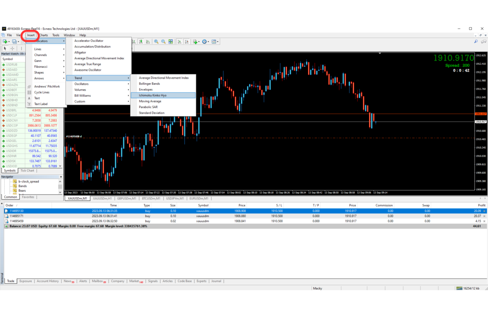Click the connection status 16254/12 kb

[468, 288]
